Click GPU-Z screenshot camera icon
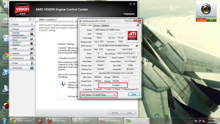This screenshot has width=220, height=124. click(x=138, y=25)
